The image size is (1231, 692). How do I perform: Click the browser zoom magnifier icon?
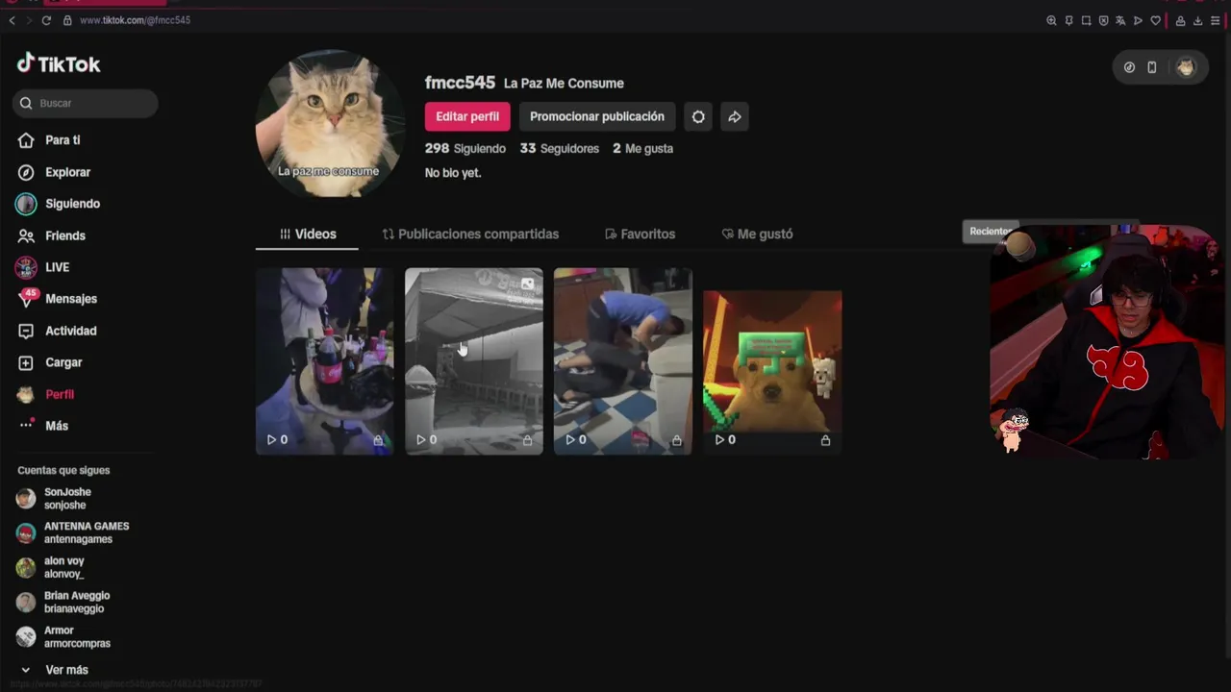tap(1051, 20)
